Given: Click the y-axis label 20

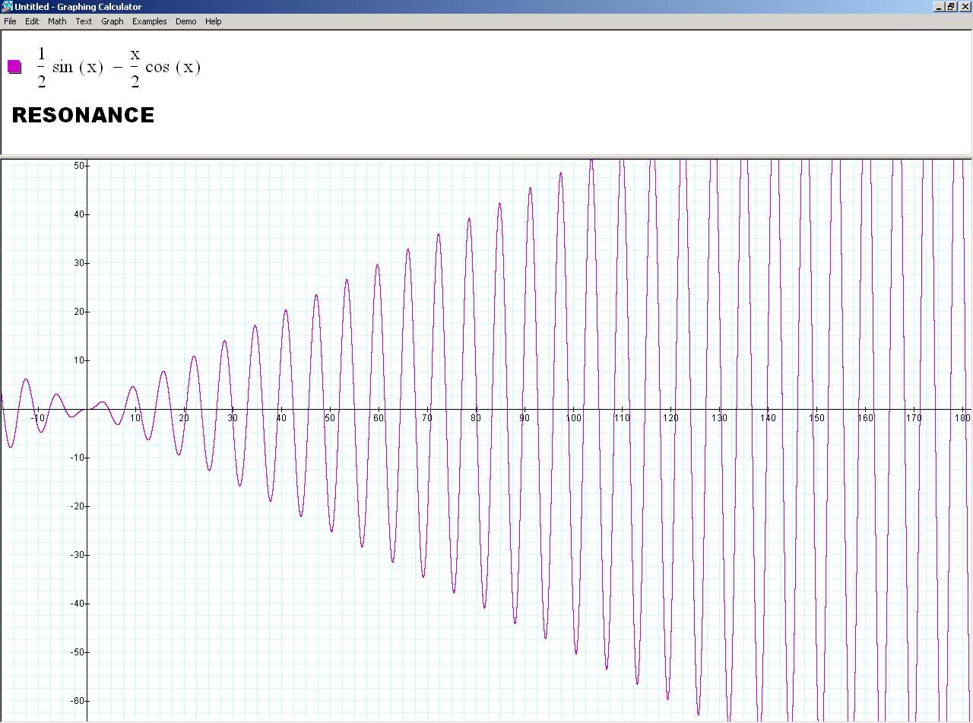Looking at the screenshot, I should coord(79,312).
